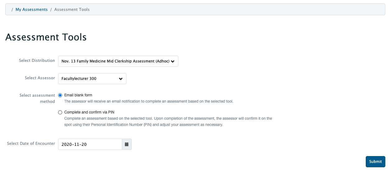The height and width of the screenshot is (171, 390).
Task: Click the Assessment Tools breadcrumb item
Action: click(72, 10)
